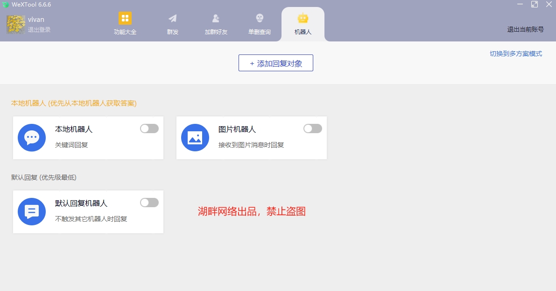Click the blue chat bubble icon on 本地机器人
This screenshot has height=291, width=556.
click(31, 137)
